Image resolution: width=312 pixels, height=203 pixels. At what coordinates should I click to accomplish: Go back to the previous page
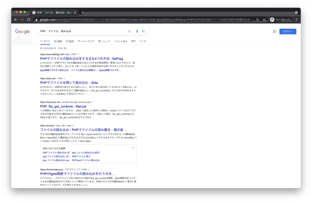(16, 20)
